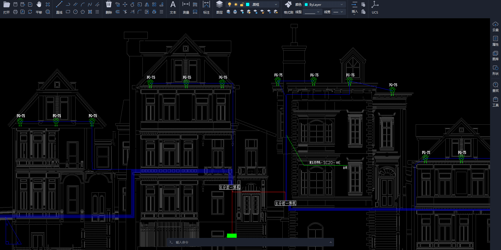Click the Print icon in toolbar
The height and width of the screenshot is (250, 501).
(15, 12)
